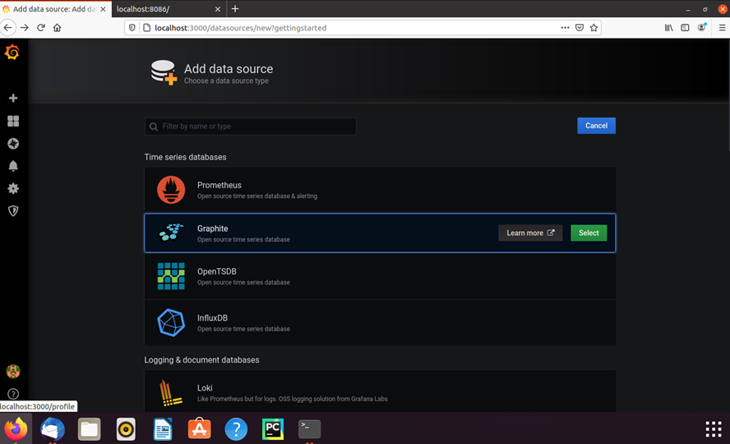Focus the Filter by name or type field
Image resolution: width=730 pixels, height=444 pixels.
tap(251, 126)
